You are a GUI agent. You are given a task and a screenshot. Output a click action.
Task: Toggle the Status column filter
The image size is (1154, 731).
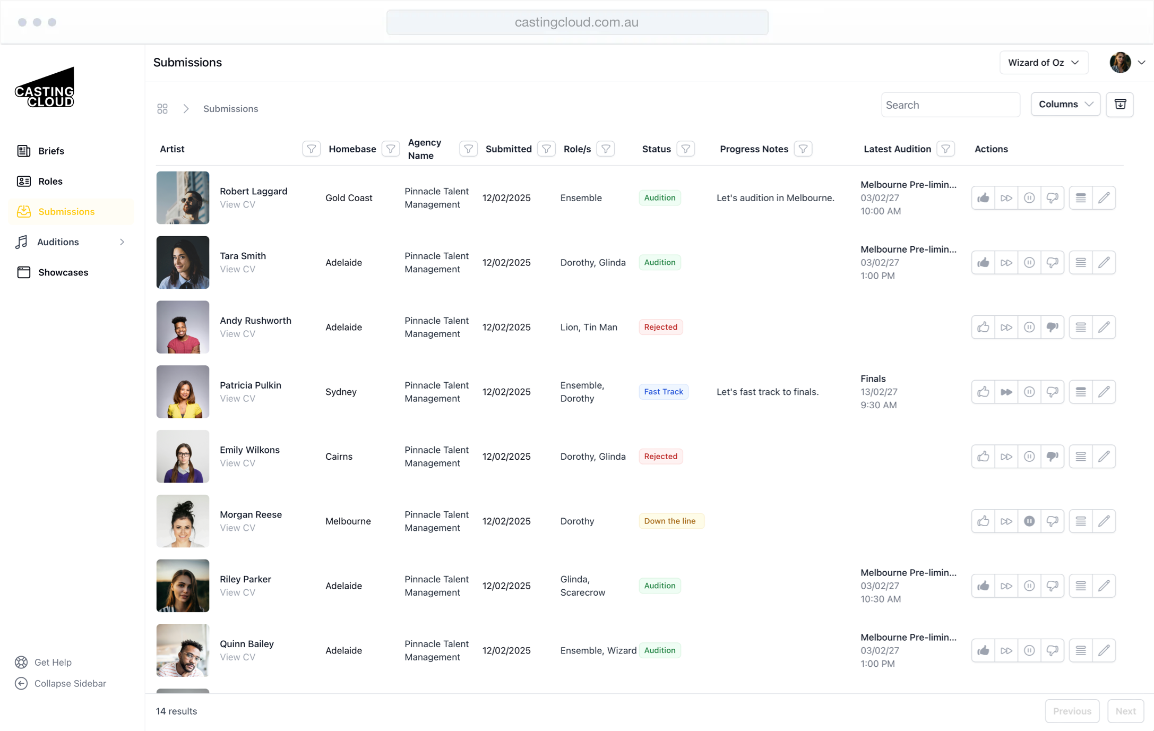tap(686, 149)
